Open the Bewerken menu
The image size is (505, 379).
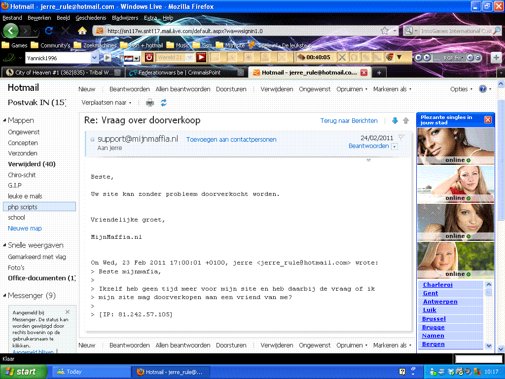39,18
